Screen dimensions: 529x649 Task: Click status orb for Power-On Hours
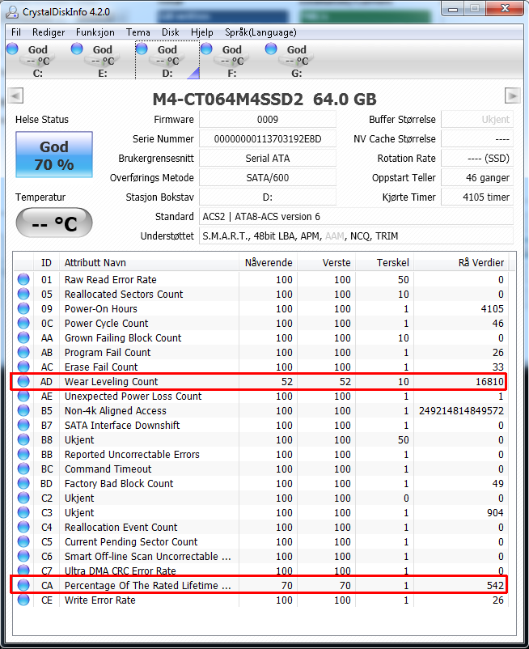tap(23, 308)
